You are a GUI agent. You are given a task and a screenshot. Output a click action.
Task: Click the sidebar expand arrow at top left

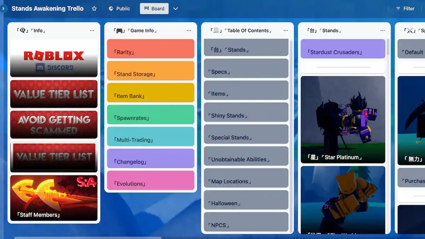[3, 8]
